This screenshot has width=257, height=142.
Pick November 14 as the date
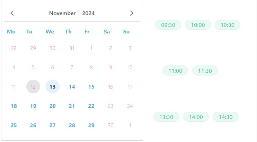click(72, 87)
